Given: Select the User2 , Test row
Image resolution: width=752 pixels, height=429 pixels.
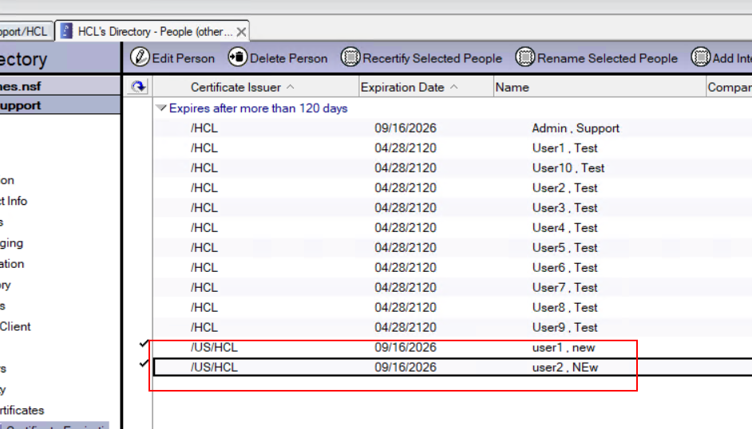Looking at the screenshot, I should click(453, 187).
